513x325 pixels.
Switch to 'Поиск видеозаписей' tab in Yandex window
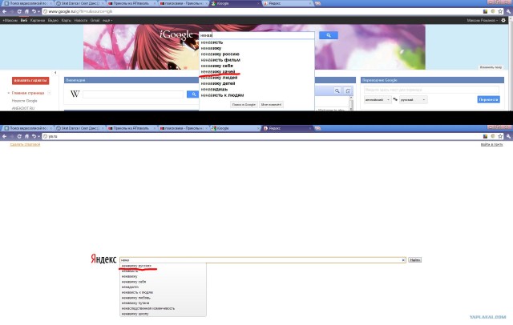click(x=27, y=128)
